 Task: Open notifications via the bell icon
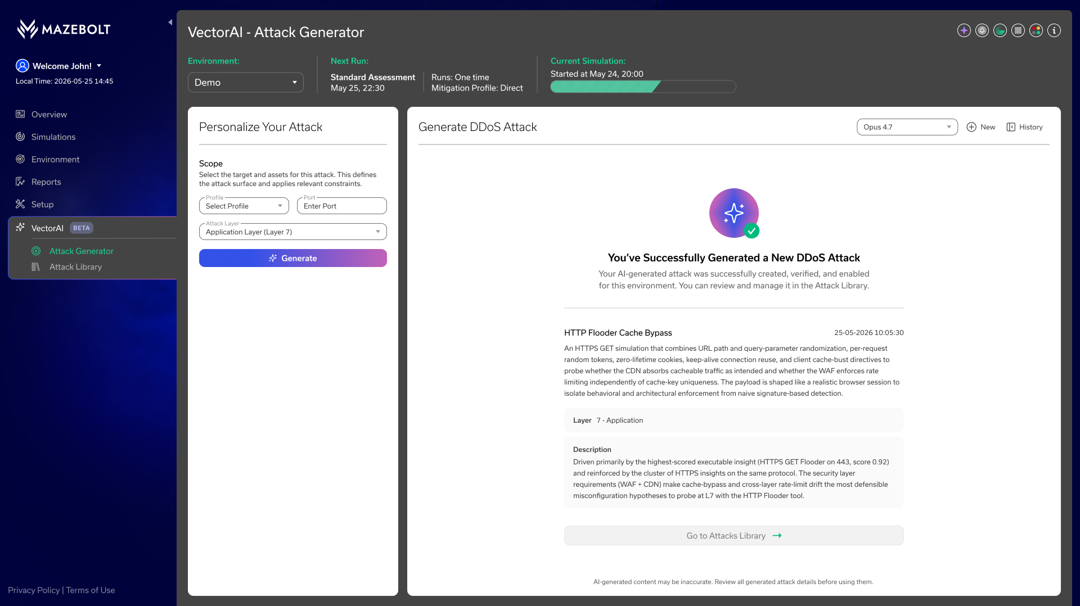982,30
